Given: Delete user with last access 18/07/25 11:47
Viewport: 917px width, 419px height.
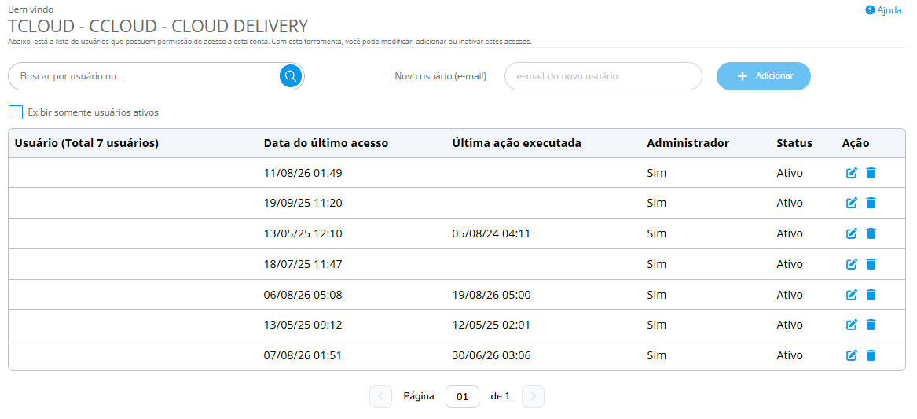Looking at the screenshot, I should point(871,264).
